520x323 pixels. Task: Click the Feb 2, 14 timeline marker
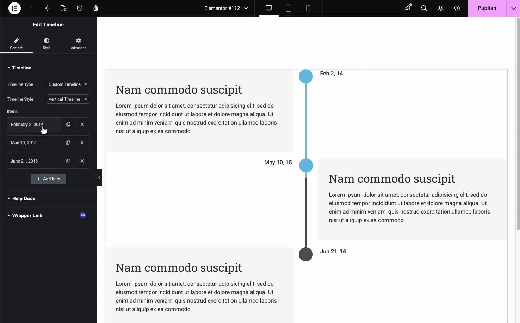306,76
